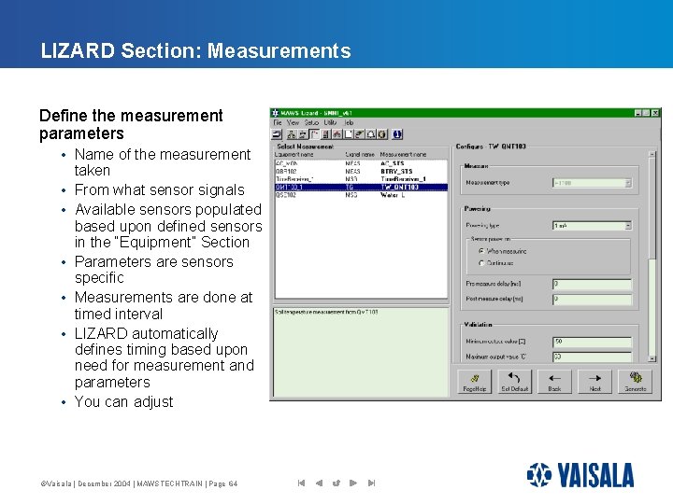Click the Vaisala logo on the slide
673x504 pixels.
(x=580, y=475)
